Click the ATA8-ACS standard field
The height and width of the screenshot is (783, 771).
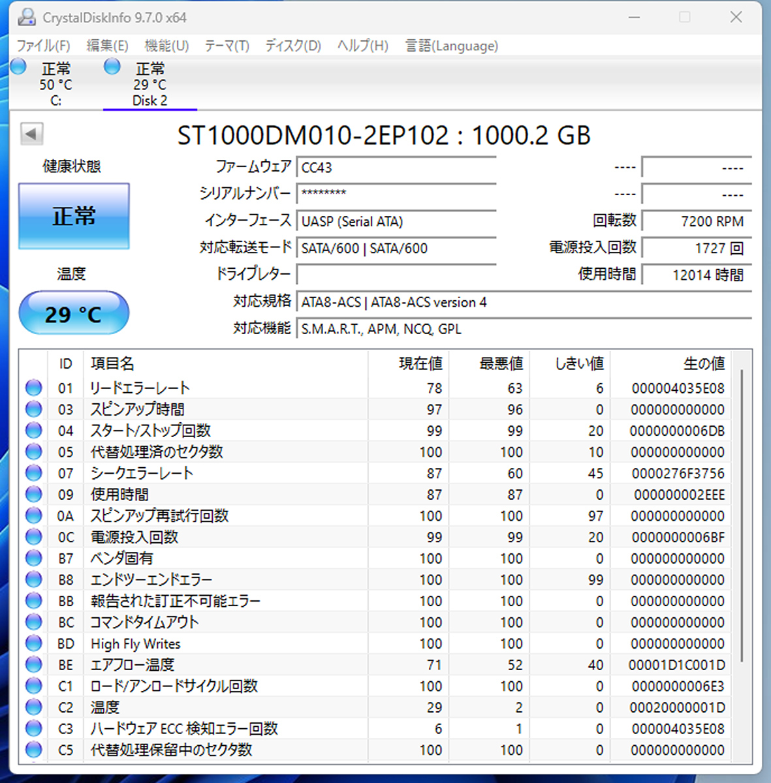pos(524,302)
